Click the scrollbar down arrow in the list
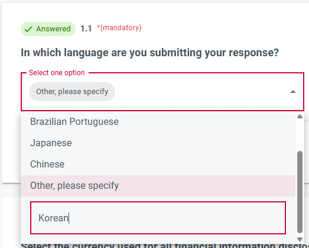 (300, 239)
